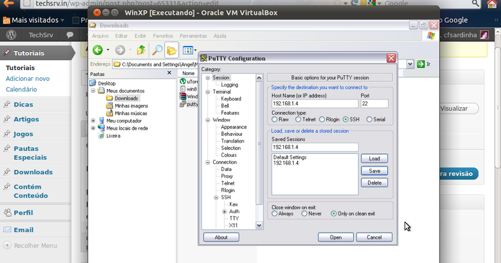Image resolution: width=501 pixels, height=263 pixels.
Task: Toggle the Folders pane toolbar icon
Action: point(172,50)
